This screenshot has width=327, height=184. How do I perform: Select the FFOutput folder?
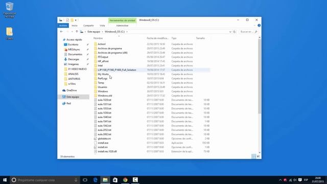103,57
